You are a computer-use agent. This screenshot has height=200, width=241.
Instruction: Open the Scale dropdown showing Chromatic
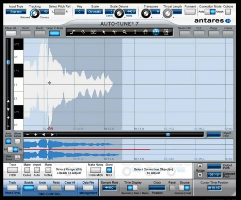(95, 12)
